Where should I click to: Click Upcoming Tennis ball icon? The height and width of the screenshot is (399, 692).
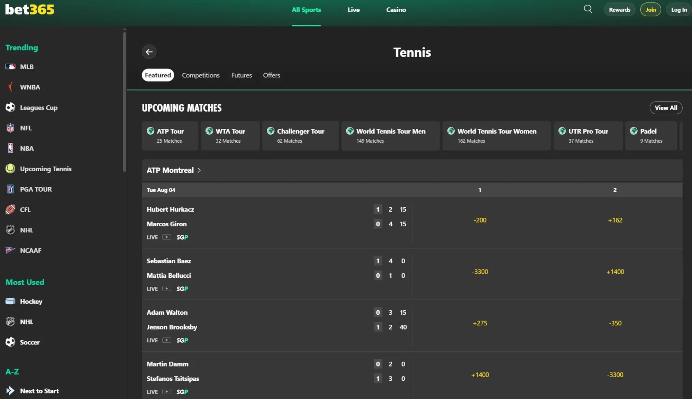(10, 169)
